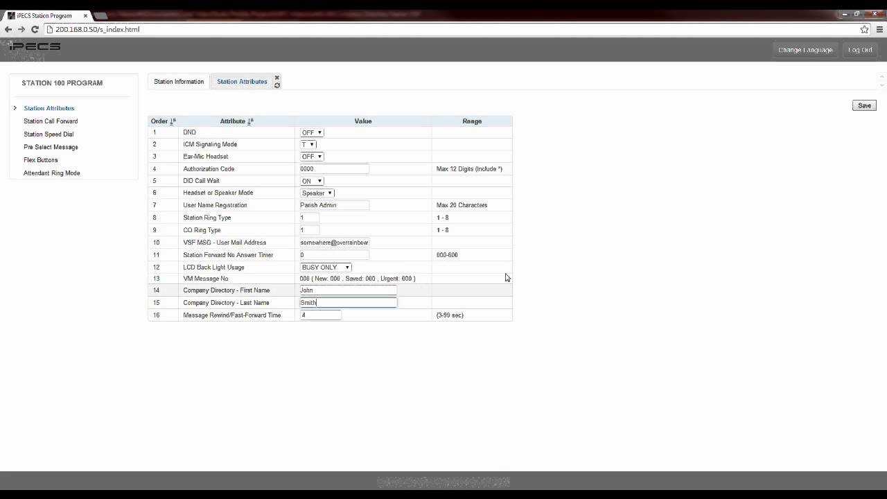Image resolution: width=887 pixels, height=499 pixels.
Task: Go forward in browser history
Action: tap(21, 29)
